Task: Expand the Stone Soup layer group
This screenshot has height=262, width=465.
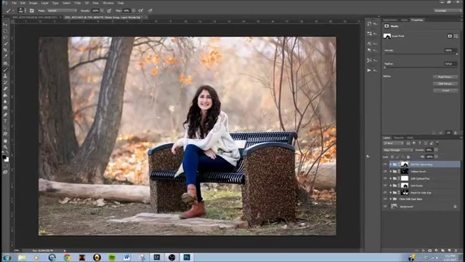Action: click(x=391, y=164)
